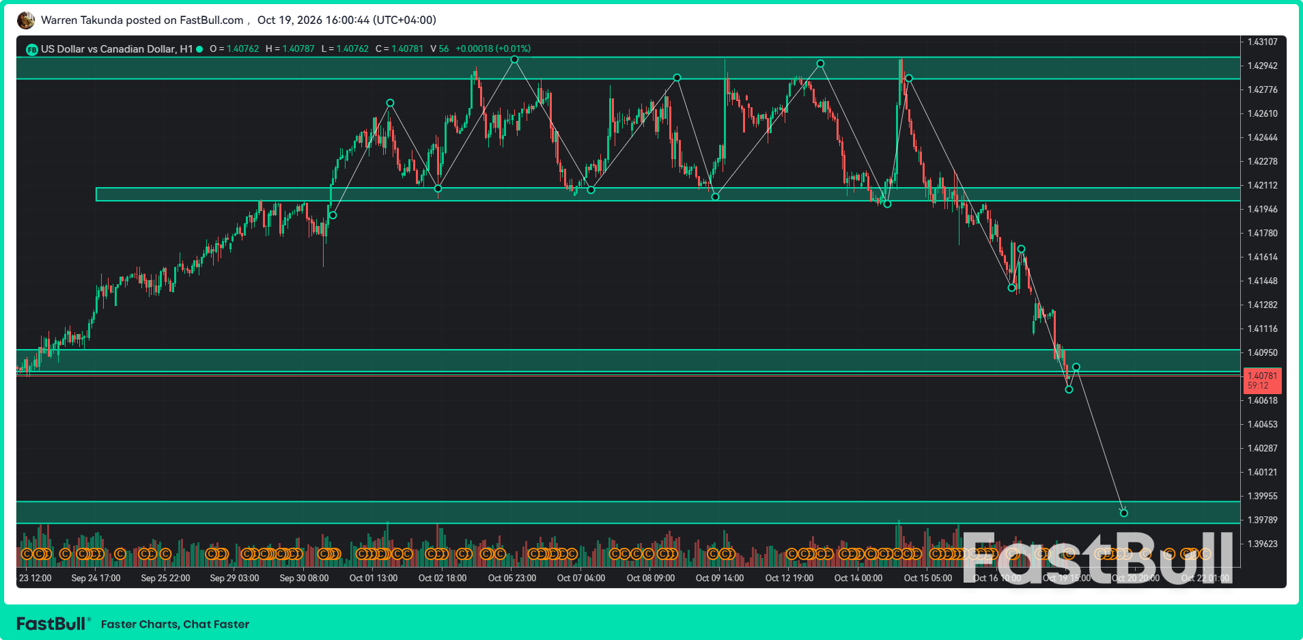Click time axis label 'Oct 08 09:00'
Image resolution: width=1303 pixels, height=640 pixels.
[651, 578]
